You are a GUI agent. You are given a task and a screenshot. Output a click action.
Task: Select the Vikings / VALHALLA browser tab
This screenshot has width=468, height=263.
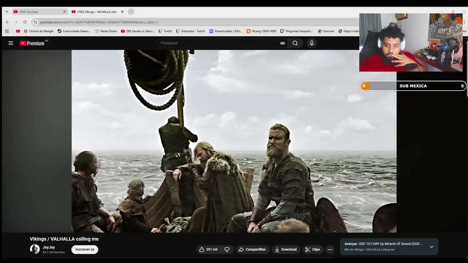pos(97,12)
